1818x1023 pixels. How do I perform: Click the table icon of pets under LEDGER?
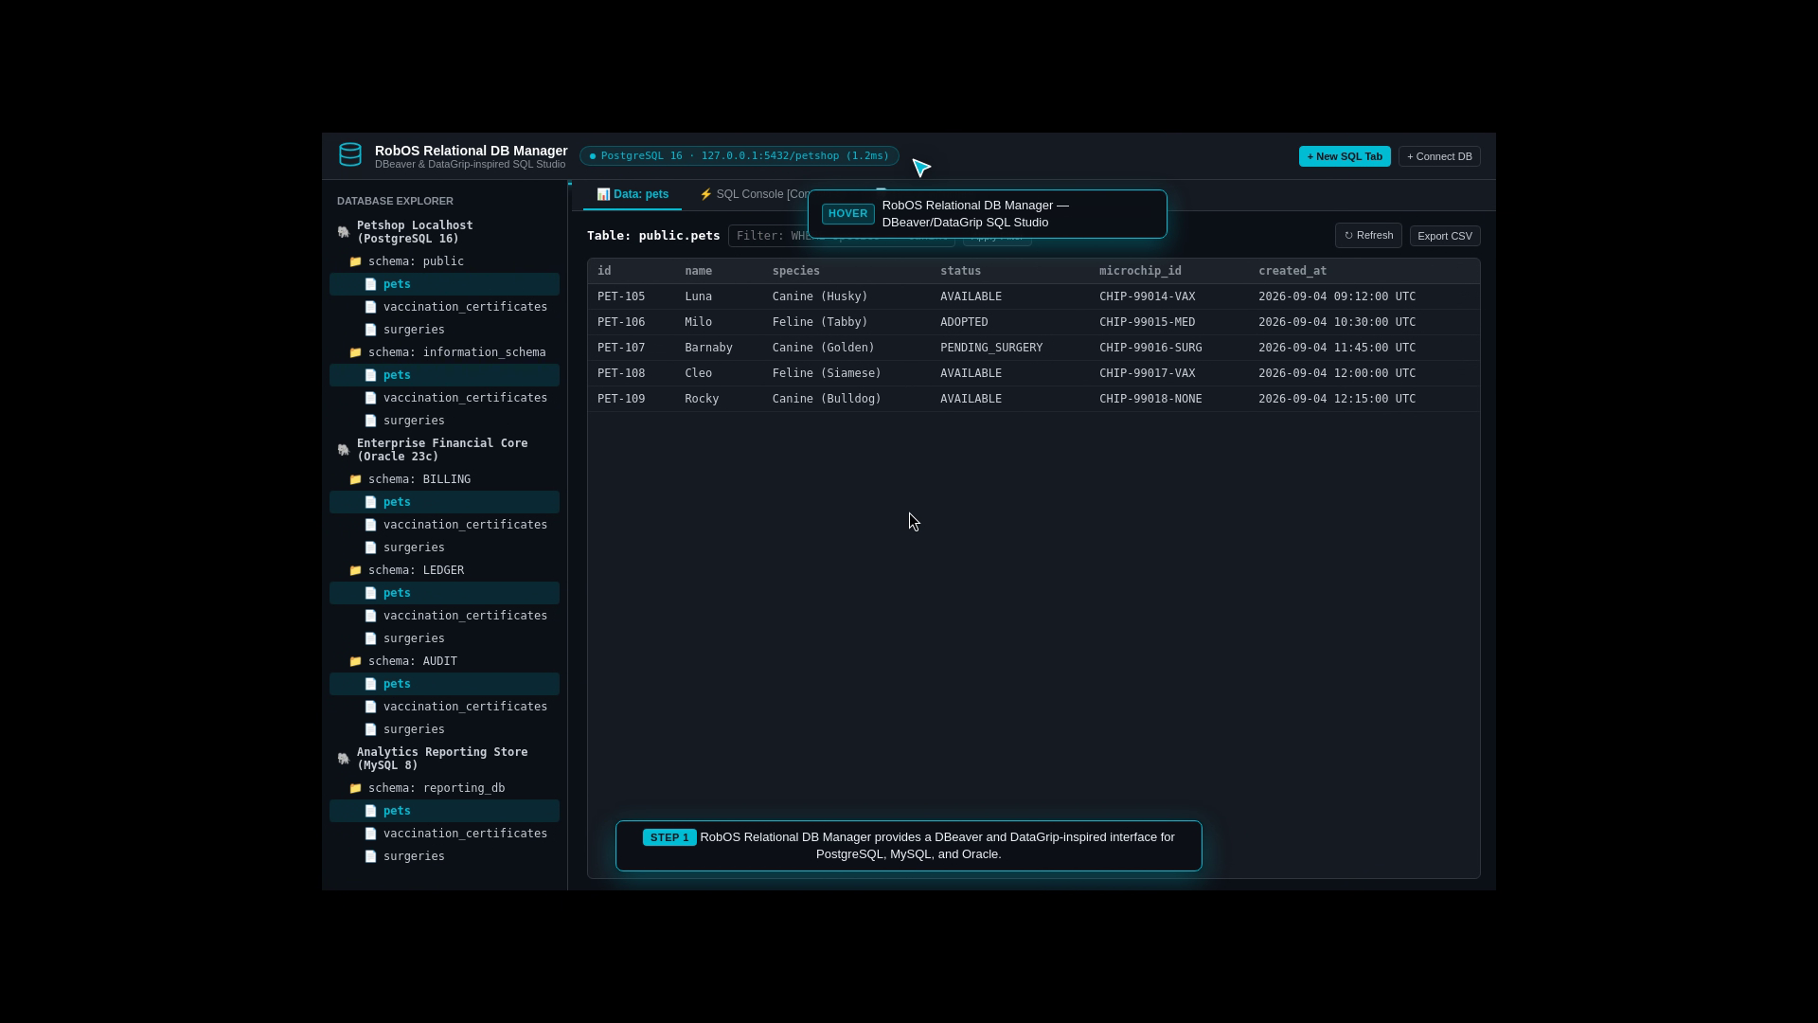pos(371,593)
